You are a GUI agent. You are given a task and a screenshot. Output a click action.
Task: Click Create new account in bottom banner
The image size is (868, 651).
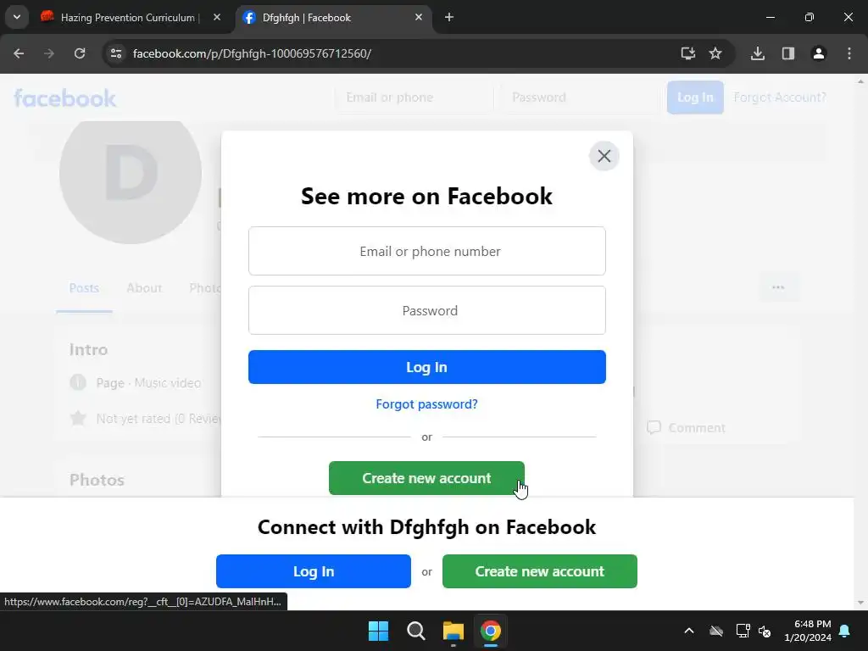(540, 571)
